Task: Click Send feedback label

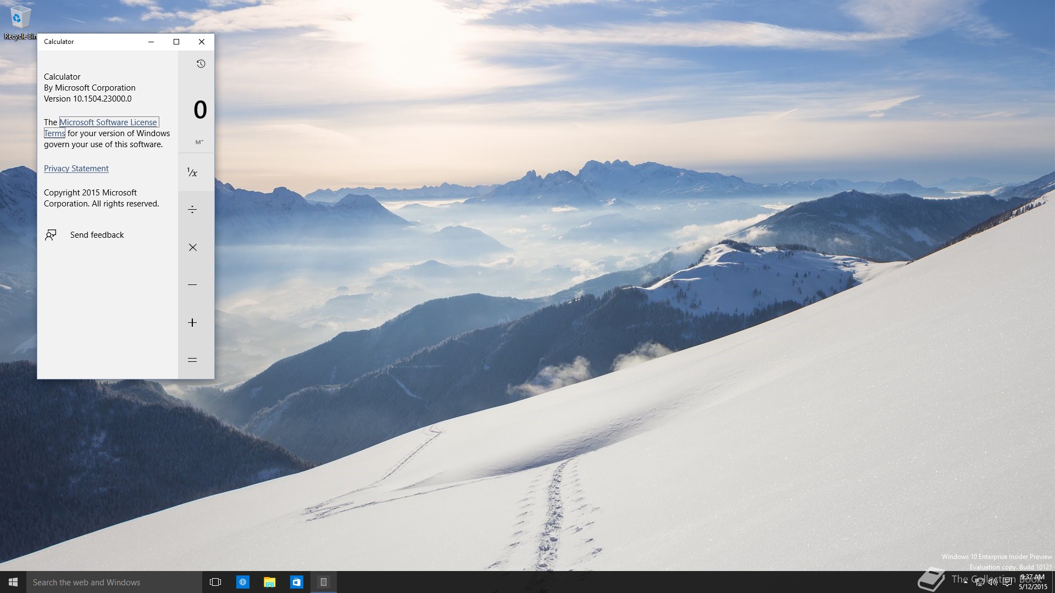Action: tap(97, 235)
